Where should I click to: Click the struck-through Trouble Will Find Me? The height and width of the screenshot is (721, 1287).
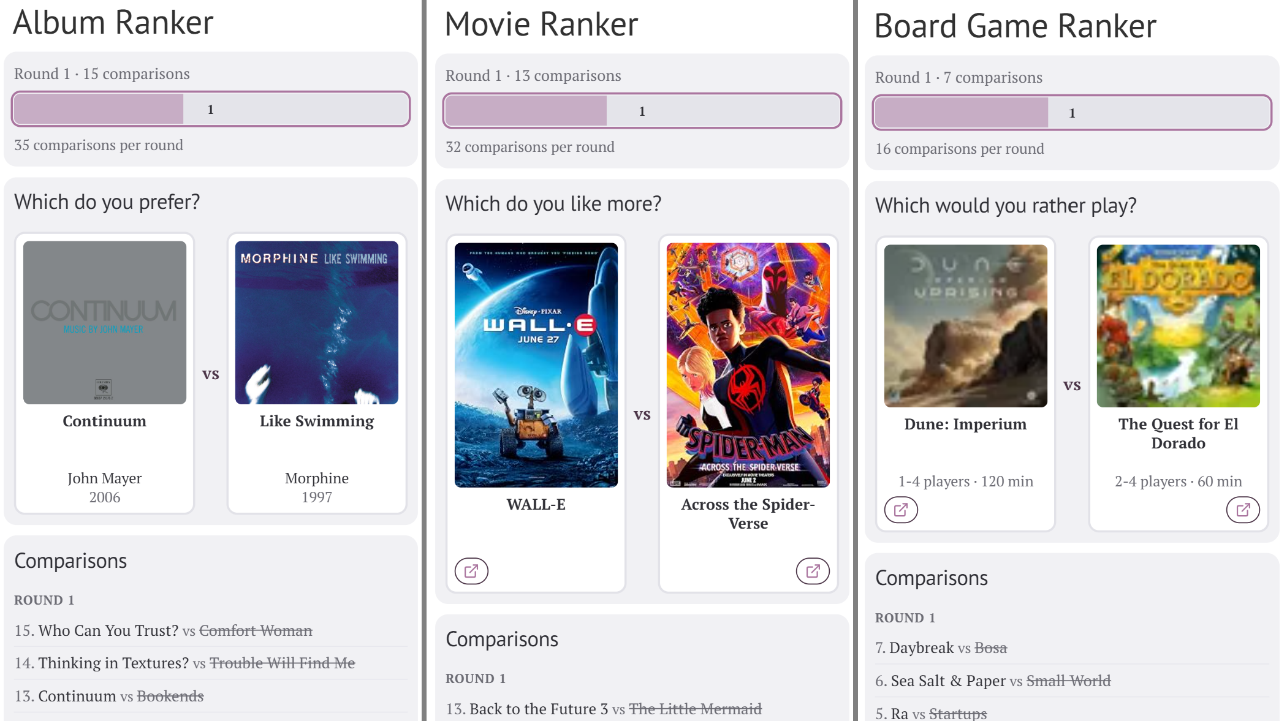283,663
